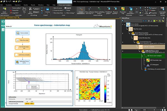Image resolution: width=167 pixels, height=111 pixels.
Task: Select Calibrate constants row in workflow
Action: [x=143, y=47]
